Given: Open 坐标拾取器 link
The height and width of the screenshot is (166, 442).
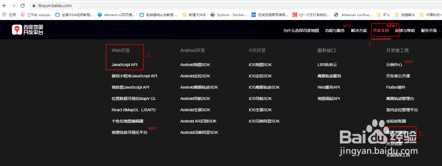Looking at the screenshot, I should point(396,121).
